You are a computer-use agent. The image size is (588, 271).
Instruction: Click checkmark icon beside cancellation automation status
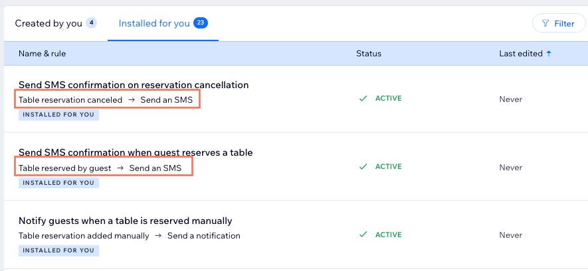pyautogui.click(x=363, y=99)
